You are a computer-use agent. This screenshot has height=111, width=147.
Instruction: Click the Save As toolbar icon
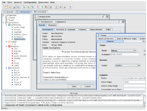coord(18,7)
